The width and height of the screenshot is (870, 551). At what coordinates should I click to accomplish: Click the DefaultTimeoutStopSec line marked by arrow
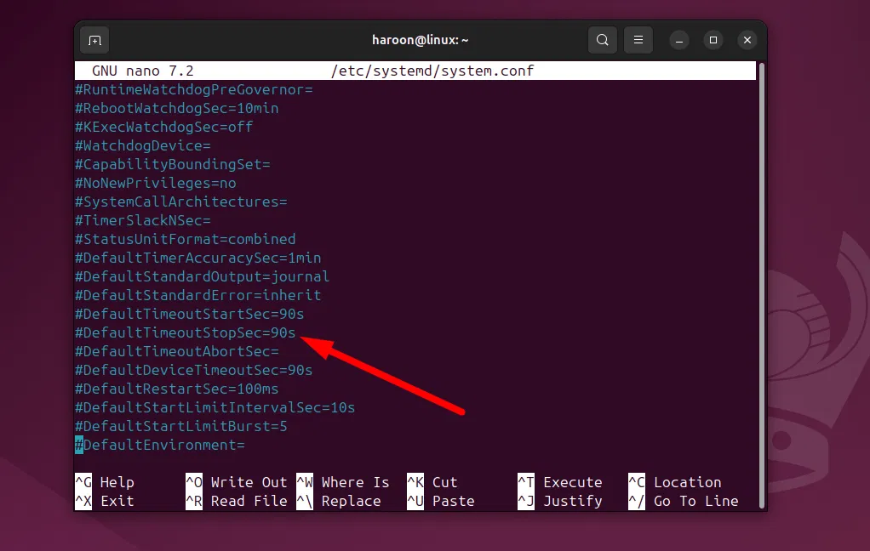click(184, 332)
